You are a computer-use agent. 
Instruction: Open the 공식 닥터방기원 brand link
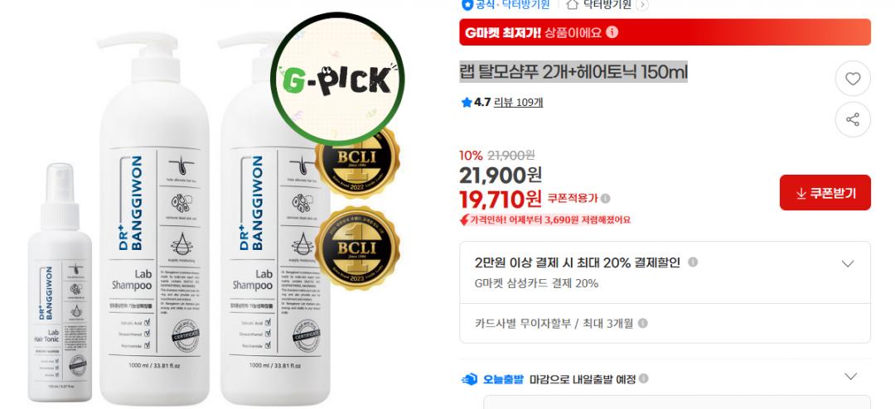click(506, 5)
